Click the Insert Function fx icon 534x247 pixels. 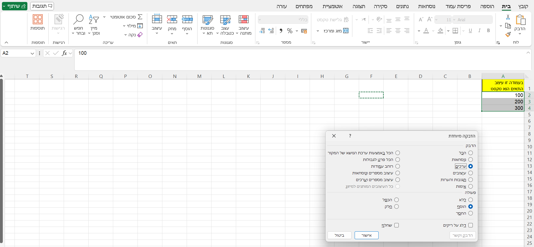[64, 53]
